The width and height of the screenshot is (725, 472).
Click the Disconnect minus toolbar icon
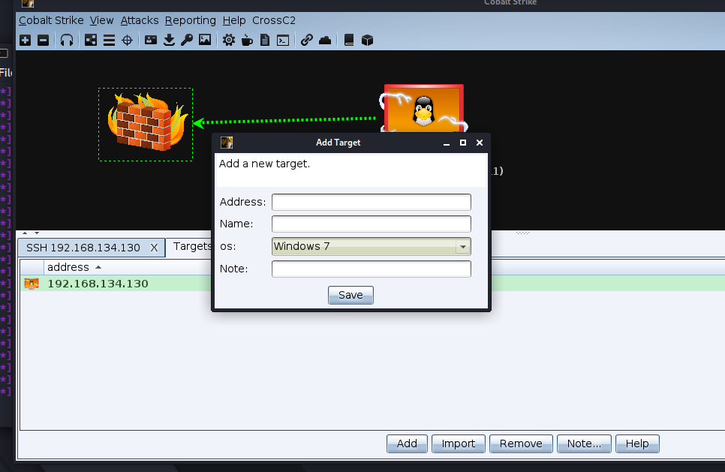(43, 41)
